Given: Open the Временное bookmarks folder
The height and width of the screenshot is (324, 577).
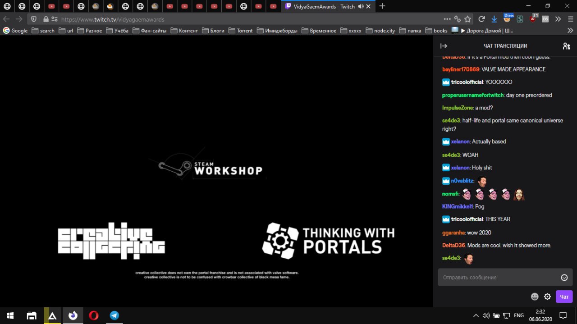Looking at the screenshot, I should tap(319, 31).
